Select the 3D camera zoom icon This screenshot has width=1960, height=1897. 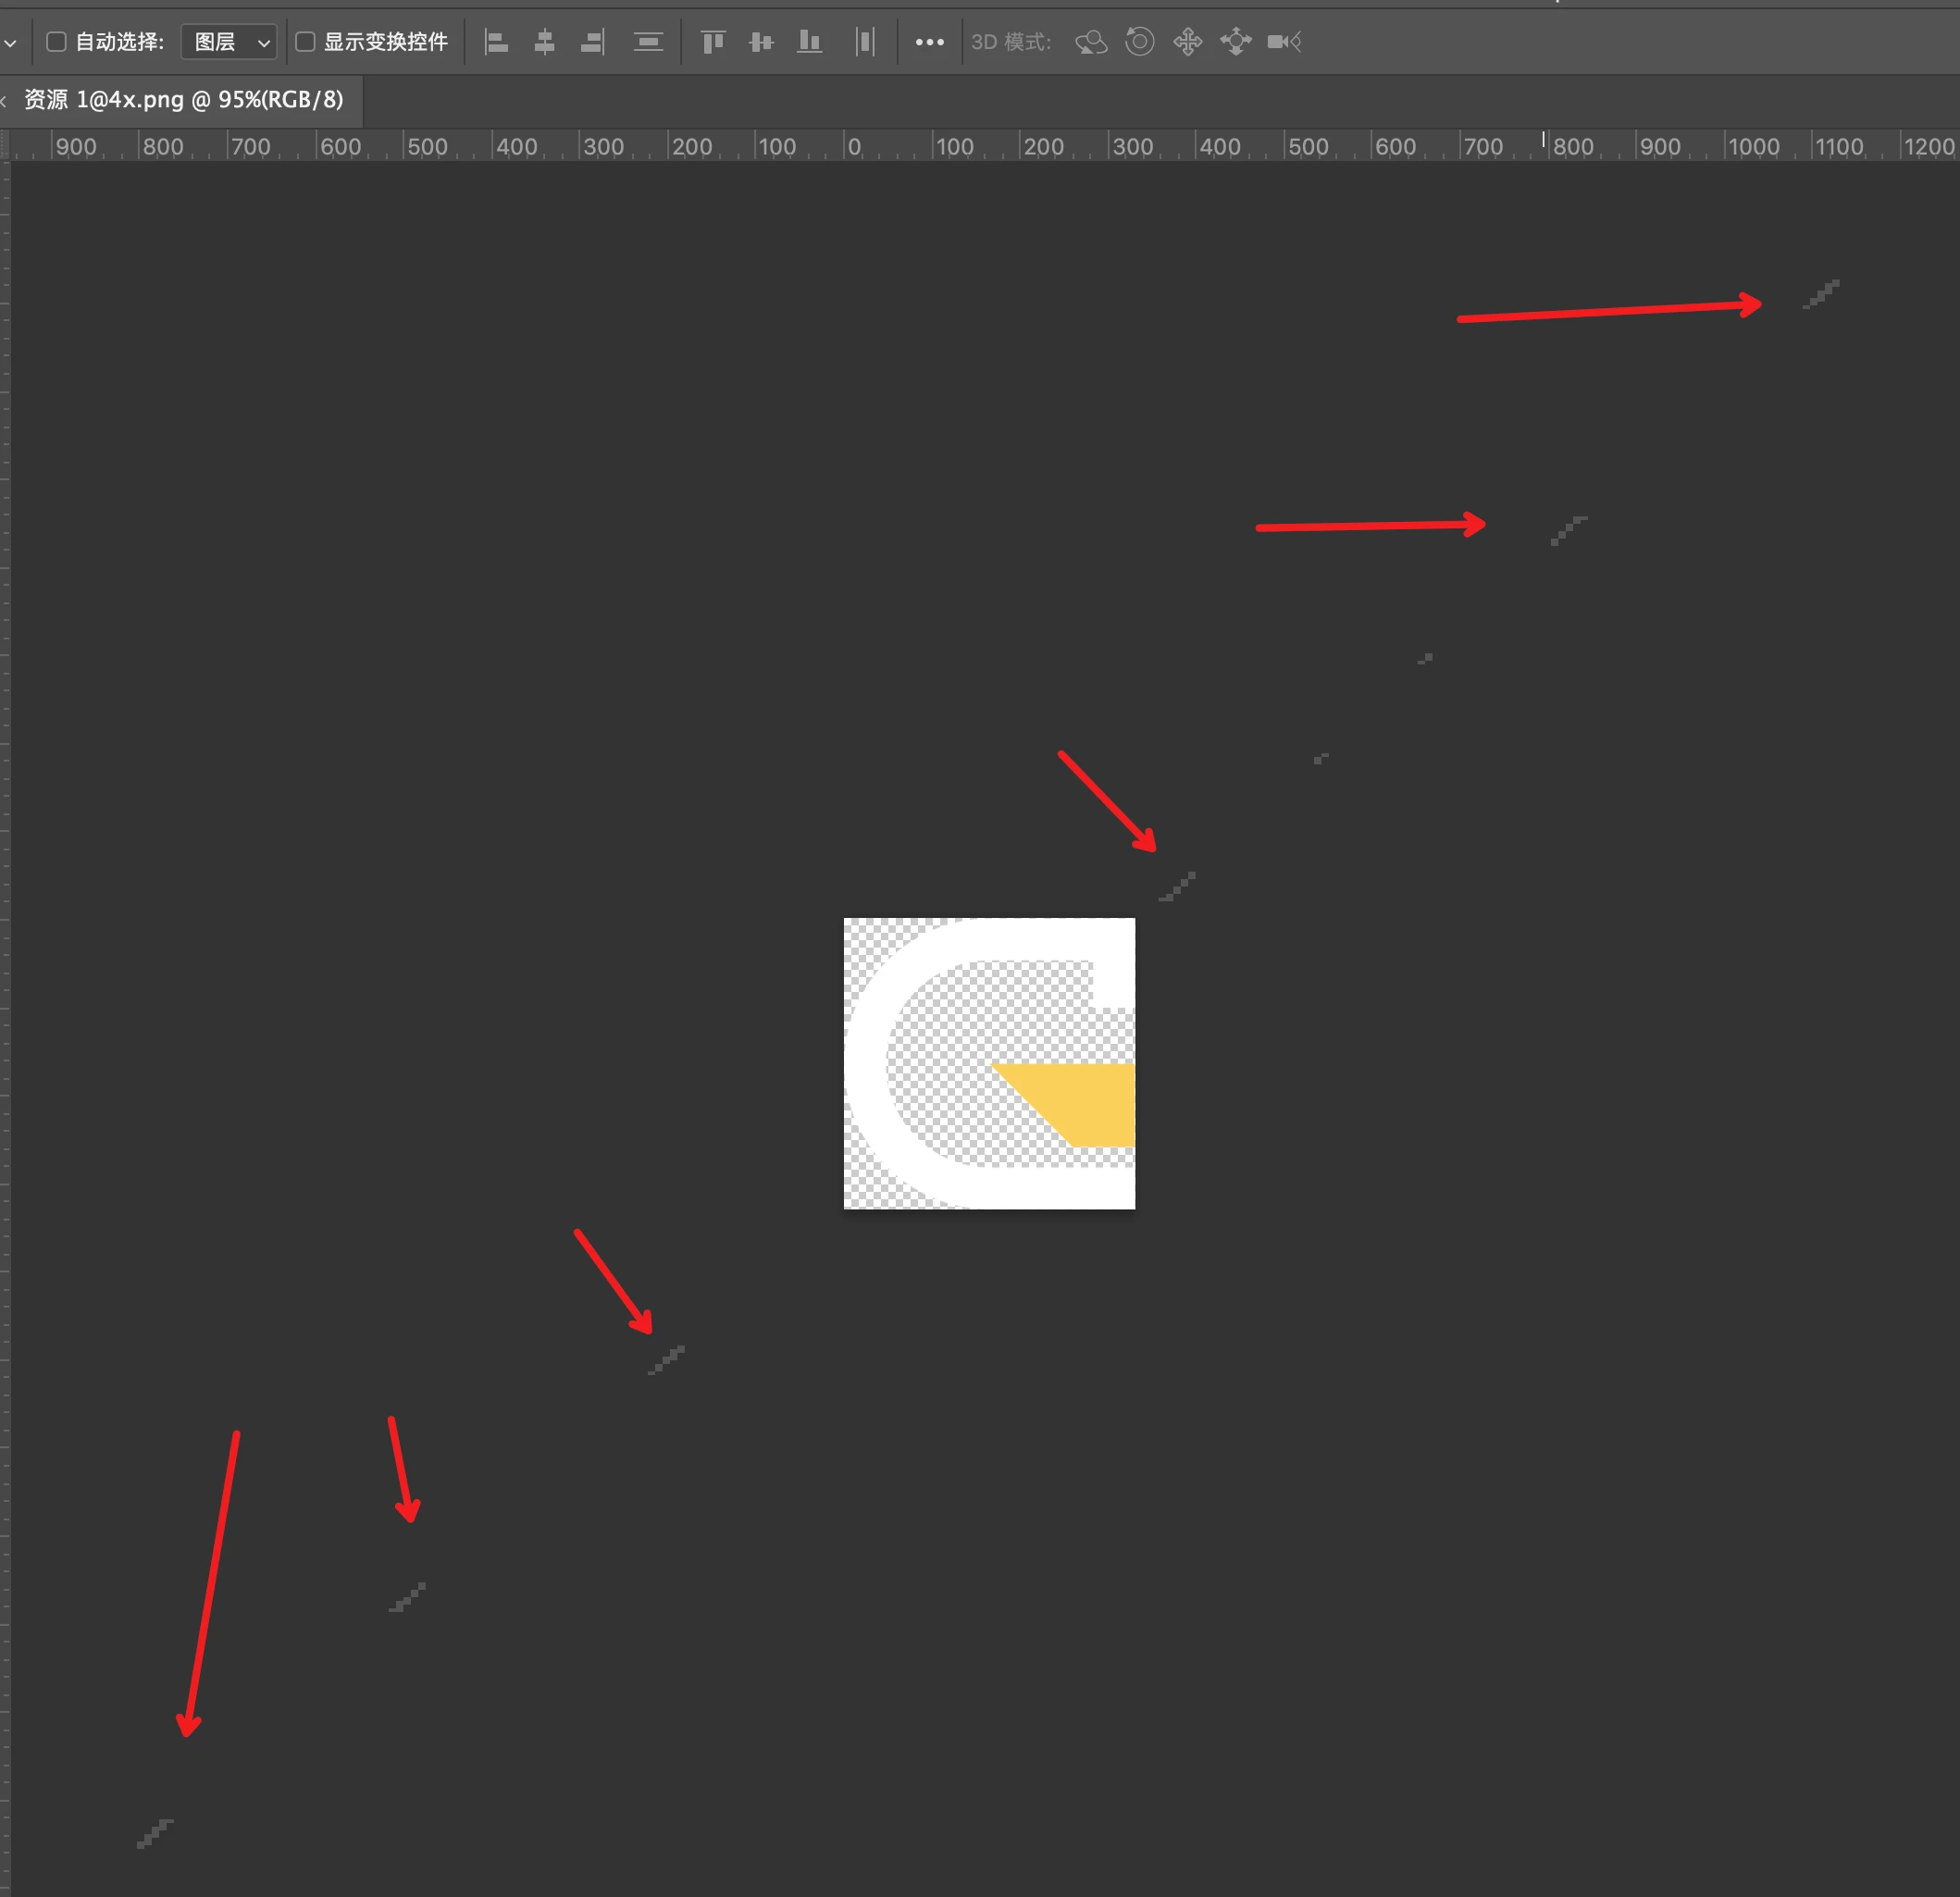1284,42
